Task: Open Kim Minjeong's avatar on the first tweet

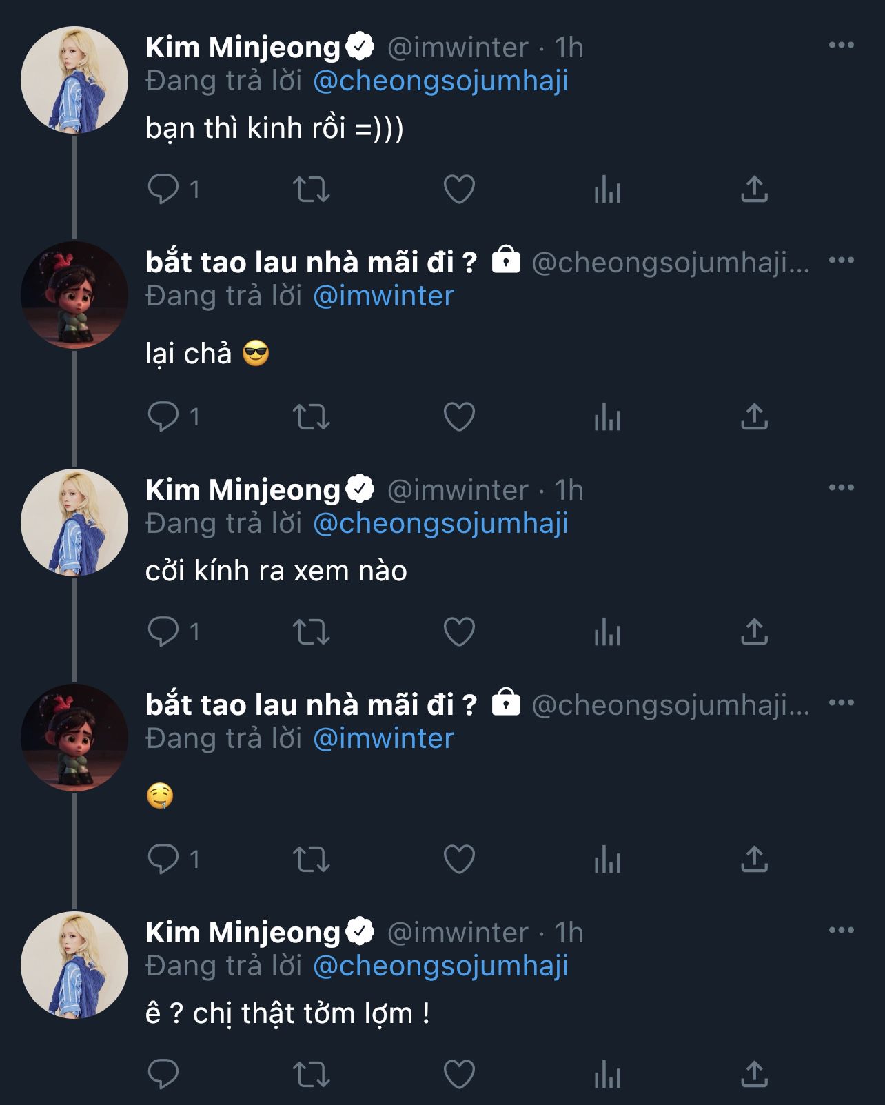Action: [x=74, y=80]
